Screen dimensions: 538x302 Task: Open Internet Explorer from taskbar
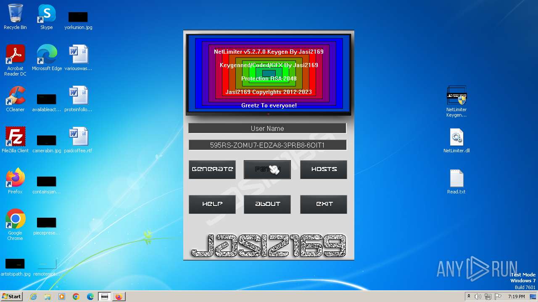point(34,297)
